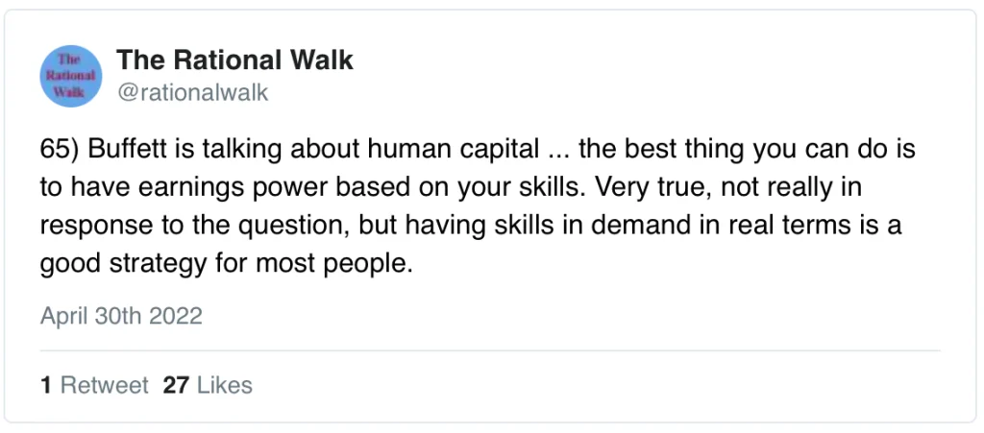Click "most people" at the tweet end
The width and height of the screenshot is (984, 433).
pos(351,263)
